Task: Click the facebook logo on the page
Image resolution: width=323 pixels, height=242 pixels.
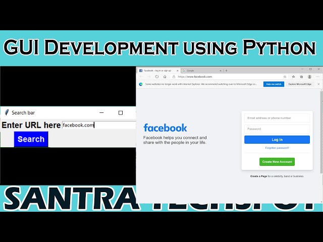Action: click(165, 128)
